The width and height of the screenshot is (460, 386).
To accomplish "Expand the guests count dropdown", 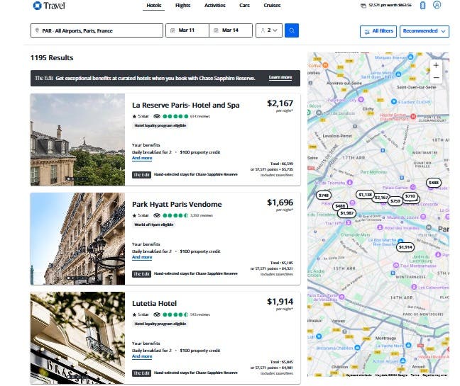I will click(x=269, y=30).
